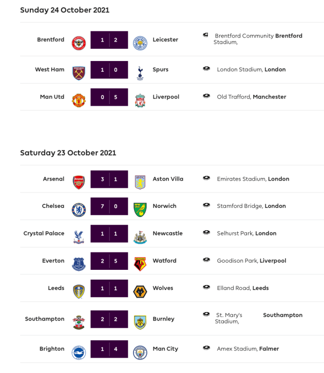Click the Man City club badge

140,352
